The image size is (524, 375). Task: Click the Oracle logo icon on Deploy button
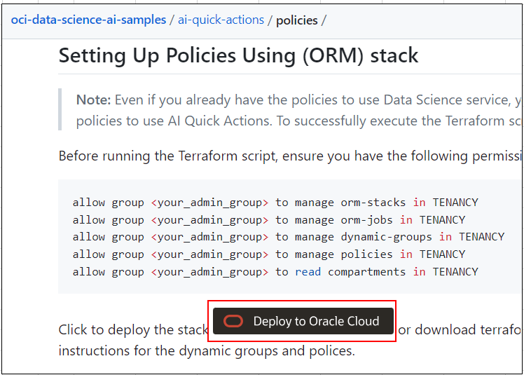pos(233,321)
